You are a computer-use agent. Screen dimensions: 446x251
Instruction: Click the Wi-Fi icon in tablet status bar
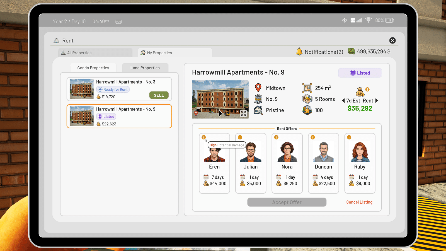coord(369,20)
